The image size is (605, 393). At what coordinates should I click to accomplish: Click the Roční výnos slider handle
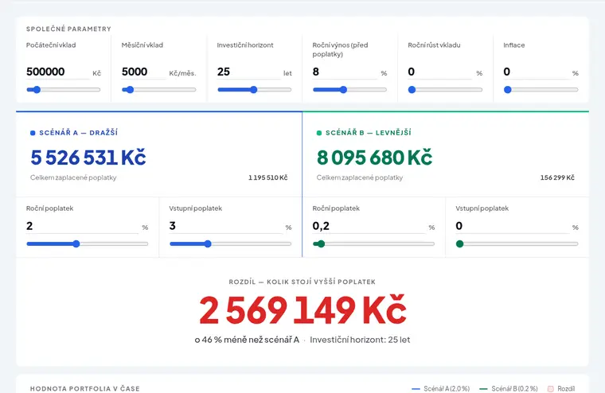[x=343, y=90]
